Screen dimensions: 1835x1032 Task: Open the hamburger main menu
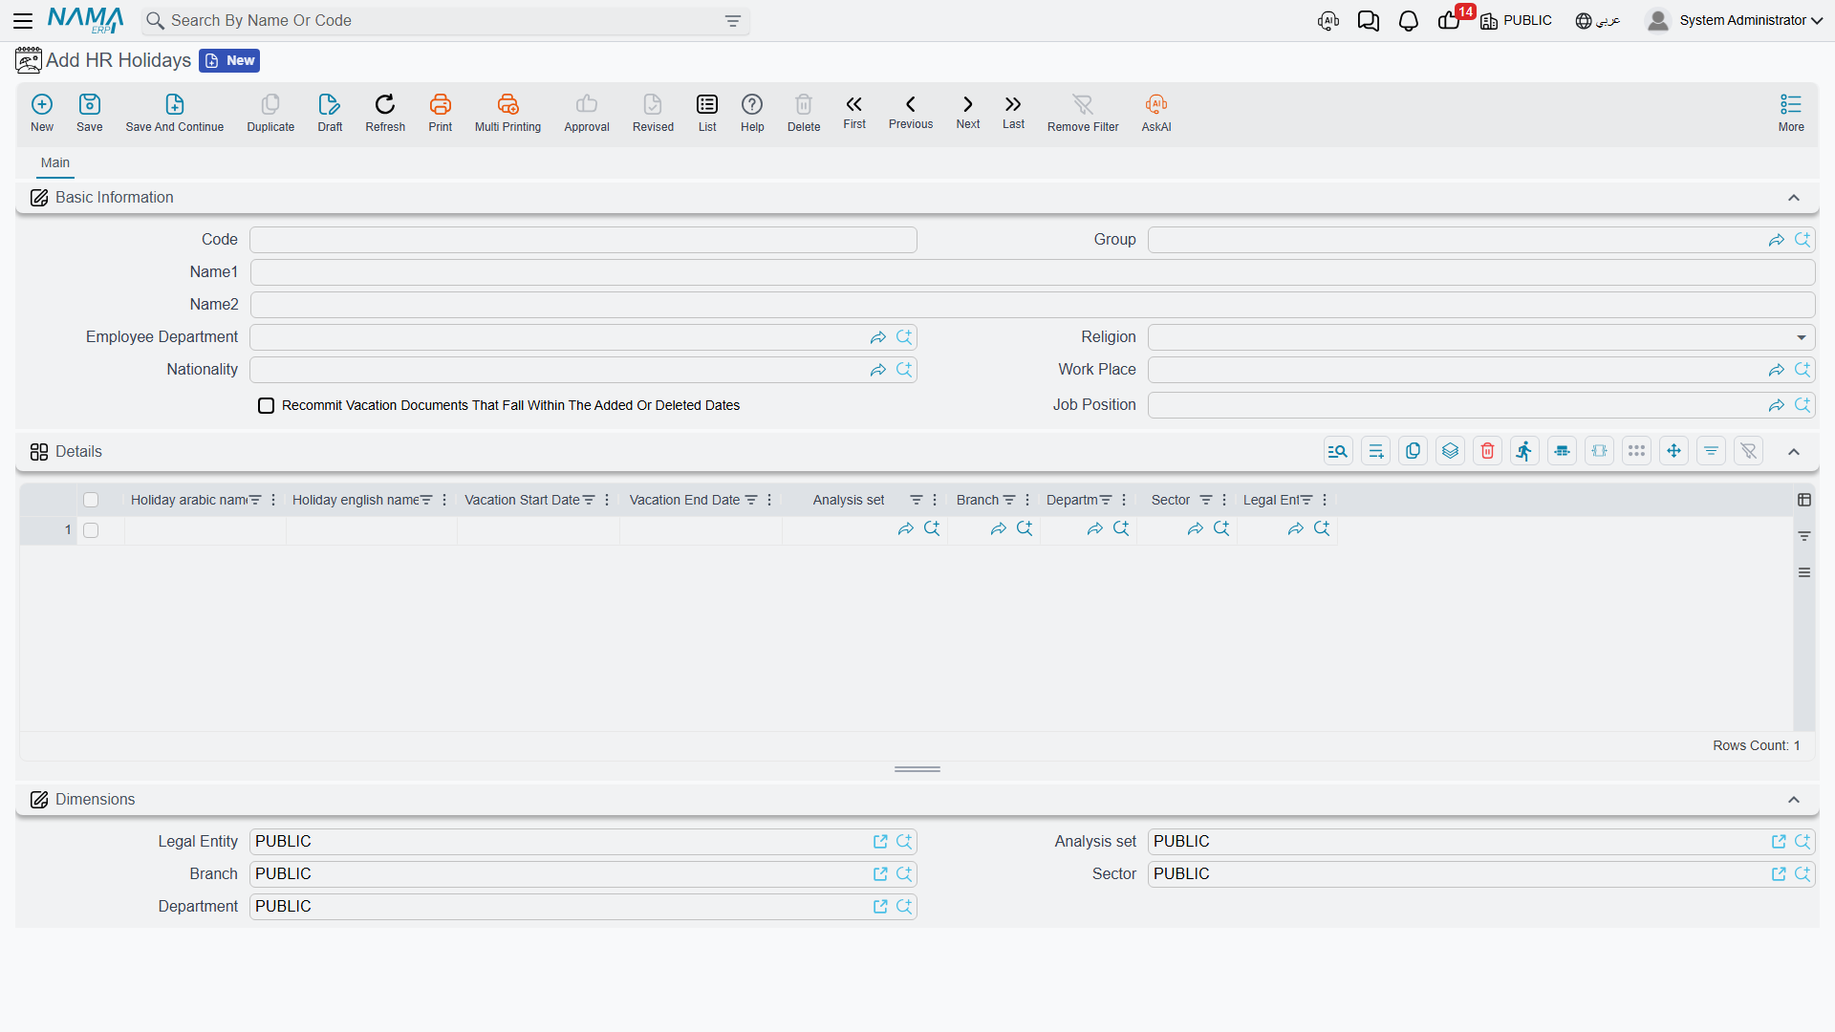tap(23, 21)
